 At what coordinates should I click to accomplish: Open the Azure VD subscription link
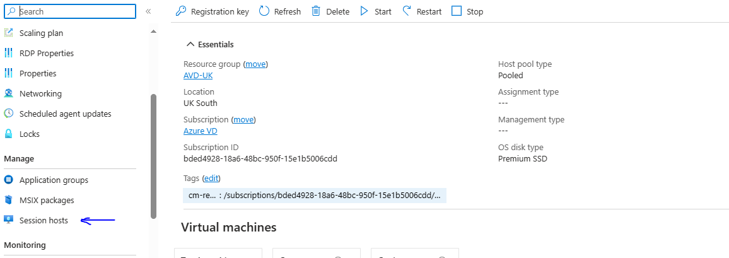pyautogui.click(x=200, y=131)
